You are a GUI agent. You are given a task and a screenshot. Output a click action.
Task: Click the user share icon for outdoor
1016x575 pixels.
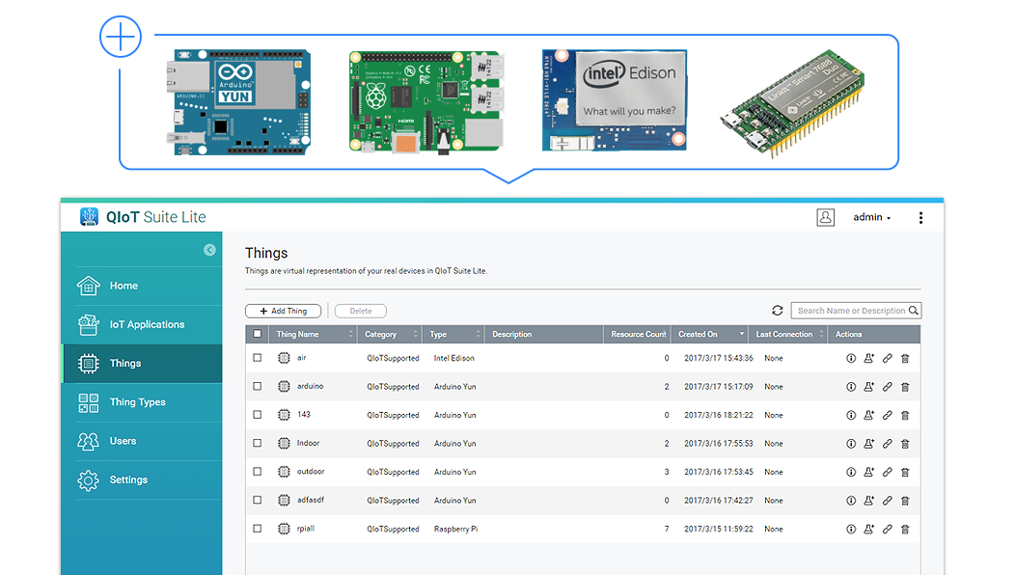[869, 473]
